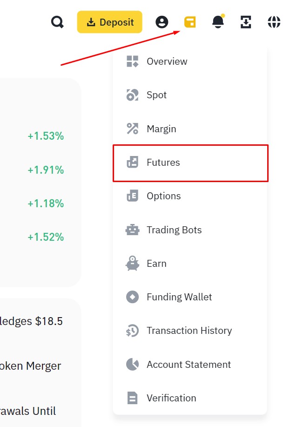This screenshot has height=427, width=290.
Task: Click the Token Merger news headline
Action: [31, 366]
